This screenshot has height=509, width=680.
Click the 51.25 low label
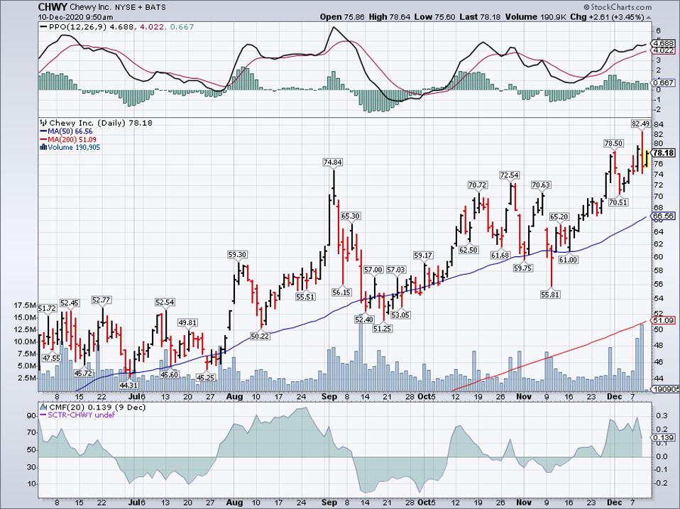(383, 329)
